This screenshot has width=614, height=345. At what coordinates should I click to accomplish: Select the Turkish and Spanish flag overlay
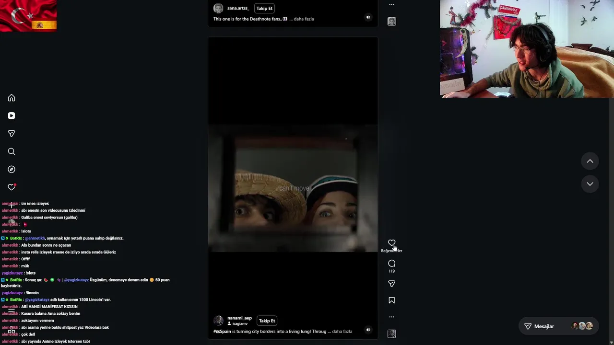click(x=28, y=16)
